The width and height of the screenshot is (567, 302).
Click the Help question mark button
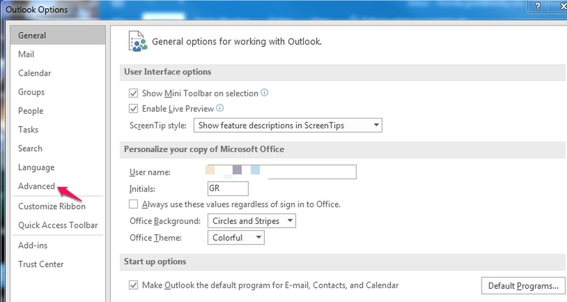[x=538, y=6]
